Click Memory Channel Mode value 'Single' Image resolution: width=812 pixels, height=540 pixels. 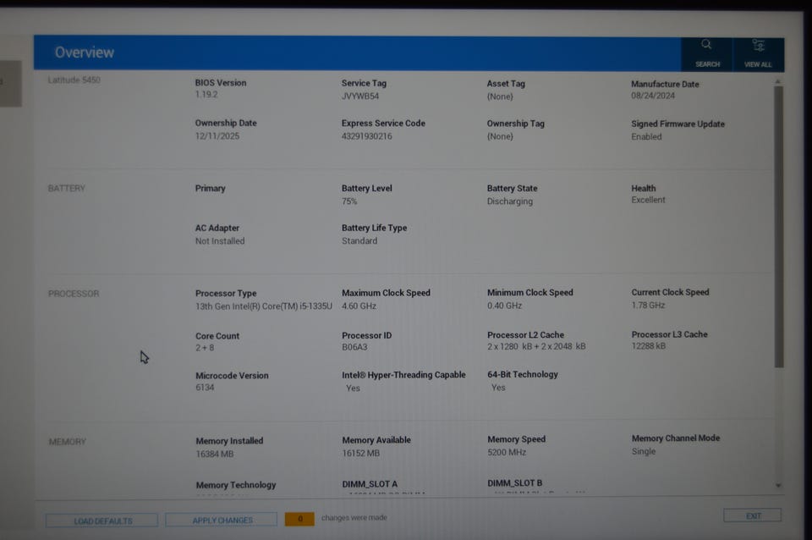pos(644,451)
